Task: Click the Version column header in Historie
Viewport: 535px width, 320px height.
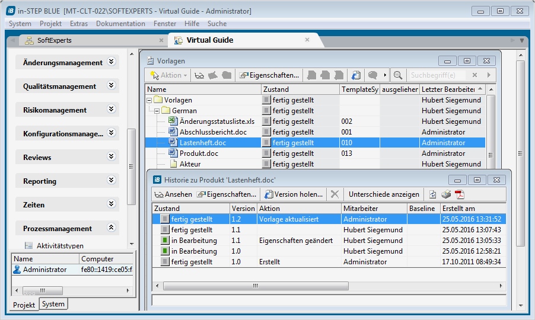Action: tap(243, 208)
